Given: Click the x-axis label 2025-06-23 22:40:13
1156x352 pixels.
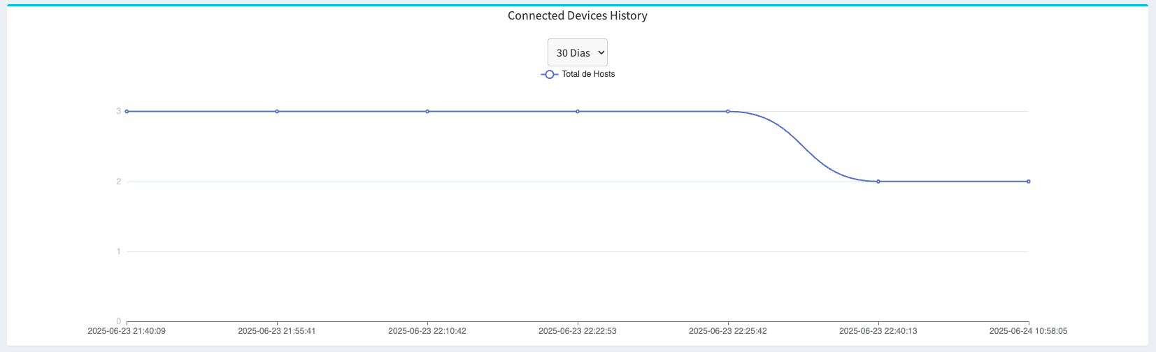Looking at the screenshot, I should pyautogui.click(x=878, y=331).
